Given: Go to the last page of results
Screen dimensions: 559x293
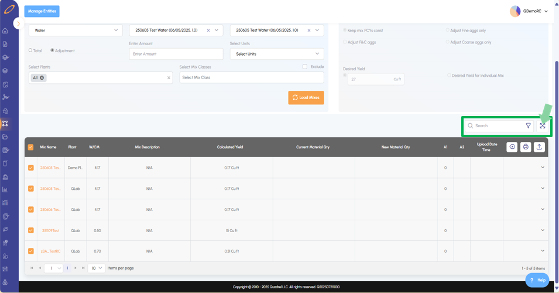Looking at the screenshot, I should click(84, 268).
